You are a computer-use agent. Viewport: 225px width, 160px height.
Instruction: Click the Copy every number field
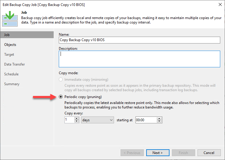(70, 120)
